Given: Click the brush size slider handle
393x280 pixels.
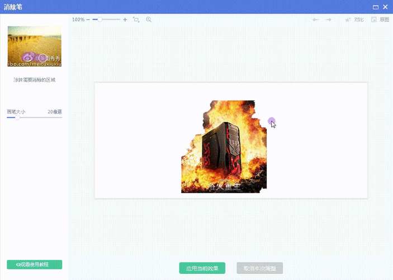Looking at the screenshot, I should pos(17,118).
